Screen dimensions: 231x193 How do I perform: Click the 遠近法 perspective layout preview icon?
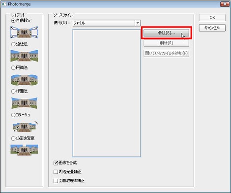(25, 56)
